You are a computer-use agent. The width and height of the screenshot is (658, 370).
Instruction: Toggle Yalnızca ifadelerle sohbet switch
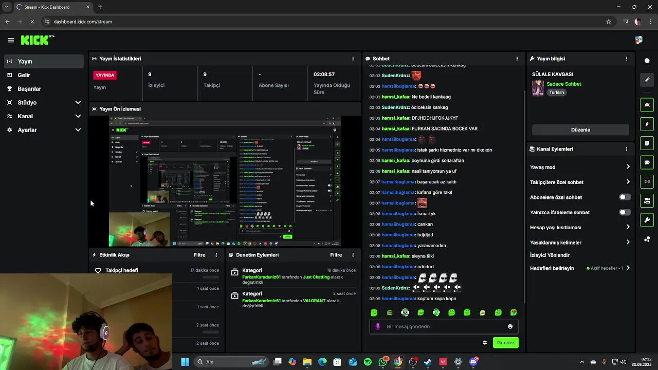tap(625, 212)
